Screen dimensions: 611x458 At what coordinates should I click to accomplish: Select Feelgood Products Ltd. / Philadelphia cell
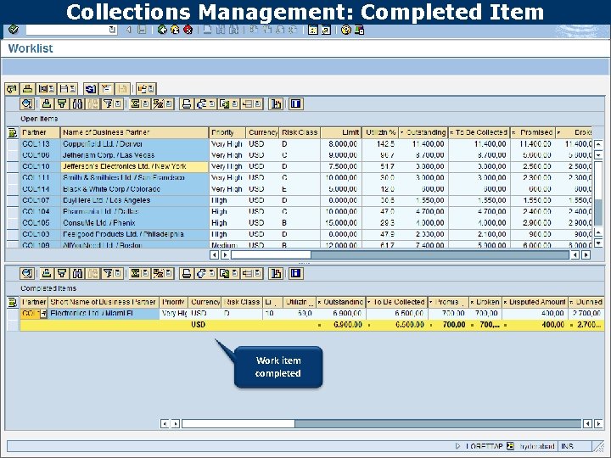click(x=134, y=234)
